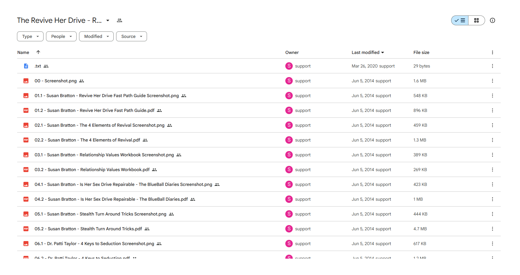The image size is (520, 275).
Task: Open the Type filter dropdown
Action: [x=30, y=36]
